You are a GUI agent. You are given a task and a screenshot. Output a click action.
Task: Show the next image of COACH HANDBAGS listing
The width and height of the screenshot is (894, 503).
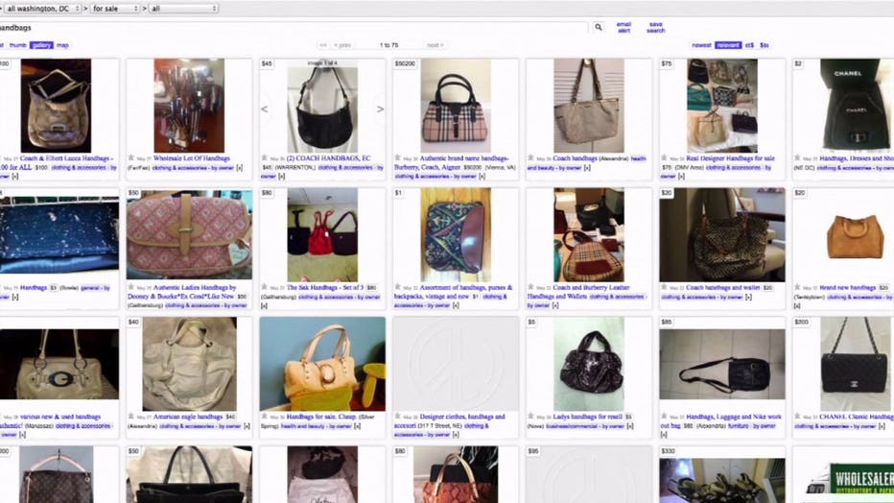(x=380, y=108)
